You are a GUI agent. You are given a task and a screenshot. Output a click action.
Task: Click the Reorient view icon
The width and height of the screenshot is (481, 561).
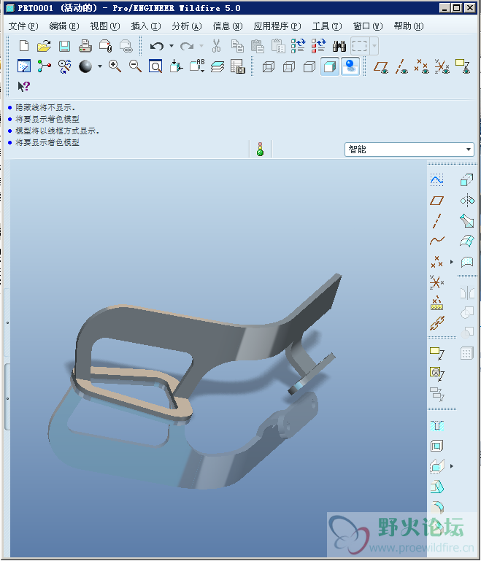[176, 66]
